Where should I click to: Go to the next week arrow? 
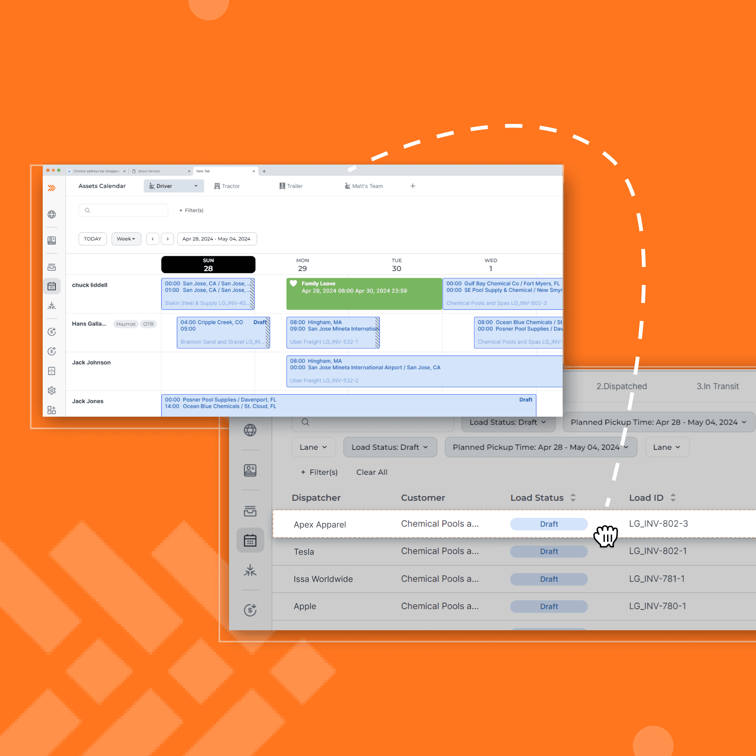pos(167,239)
